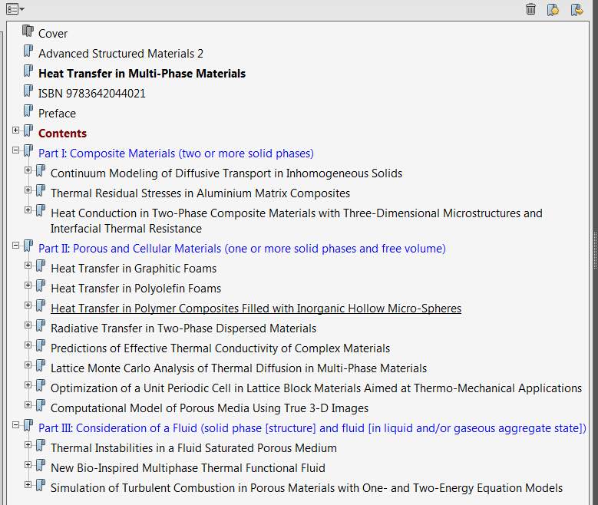The width and height of the screenshot is (598, 505).
Task: Go to Advanced Structured Materials 2 bookmark
Action: (121, 54)
